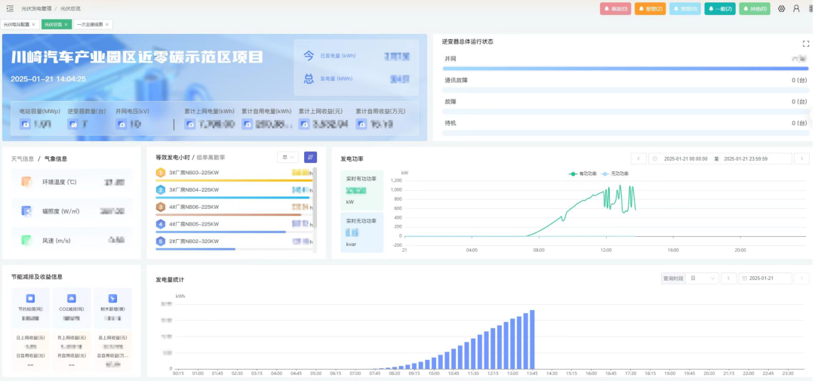The image size is (815, 381).
Task: Click the icon under 逆变器数量(台)
Action: point(73,124)
